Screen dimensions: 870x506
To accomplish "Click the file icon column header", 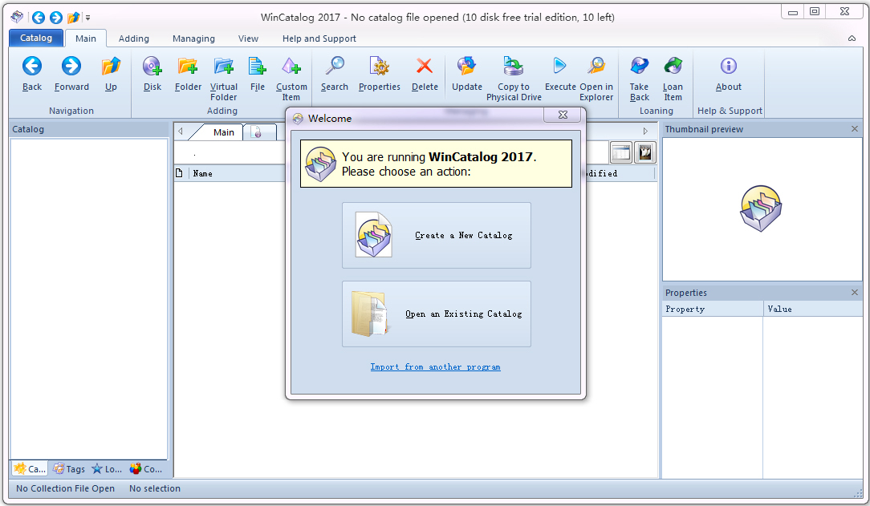I will tap(180, 173).
